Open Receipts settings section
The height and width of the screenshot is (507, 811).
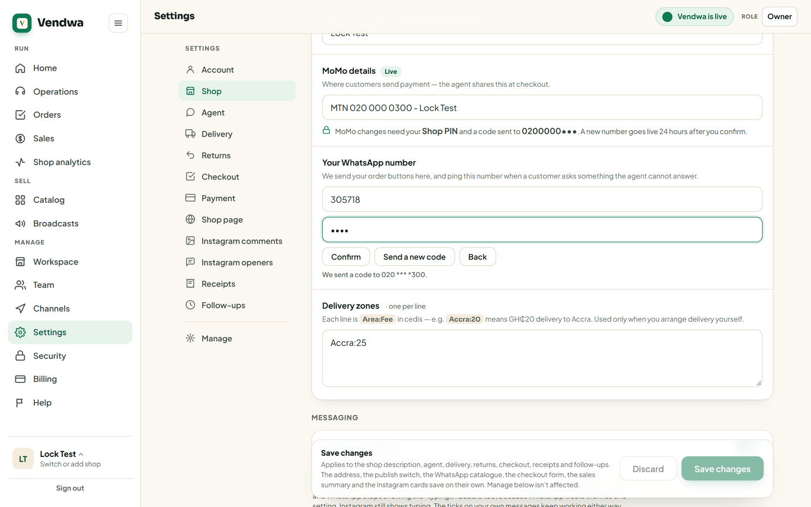[237, 284]
